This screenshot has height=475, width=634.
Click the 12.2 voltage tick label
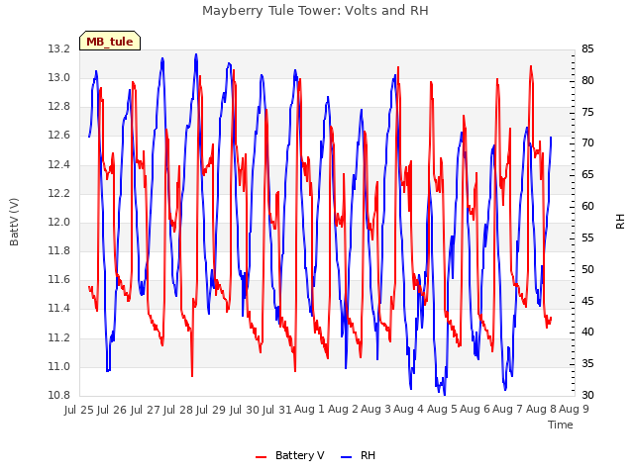tap(59, 194)
